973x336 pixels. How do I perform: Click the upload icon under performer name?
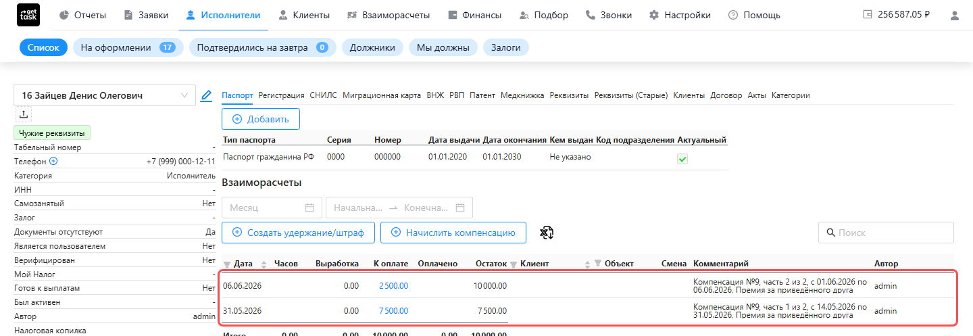(x=23, y=115)
